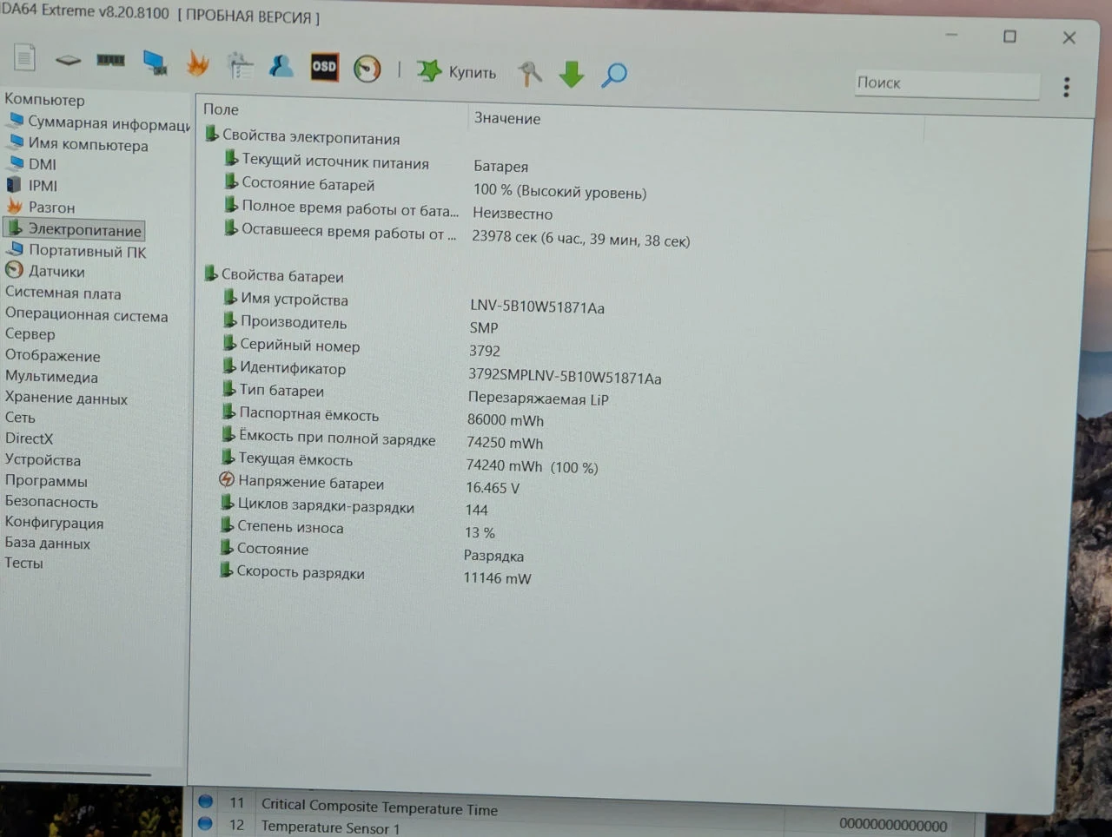Open the user account toolbar icon

coord(281,66)
